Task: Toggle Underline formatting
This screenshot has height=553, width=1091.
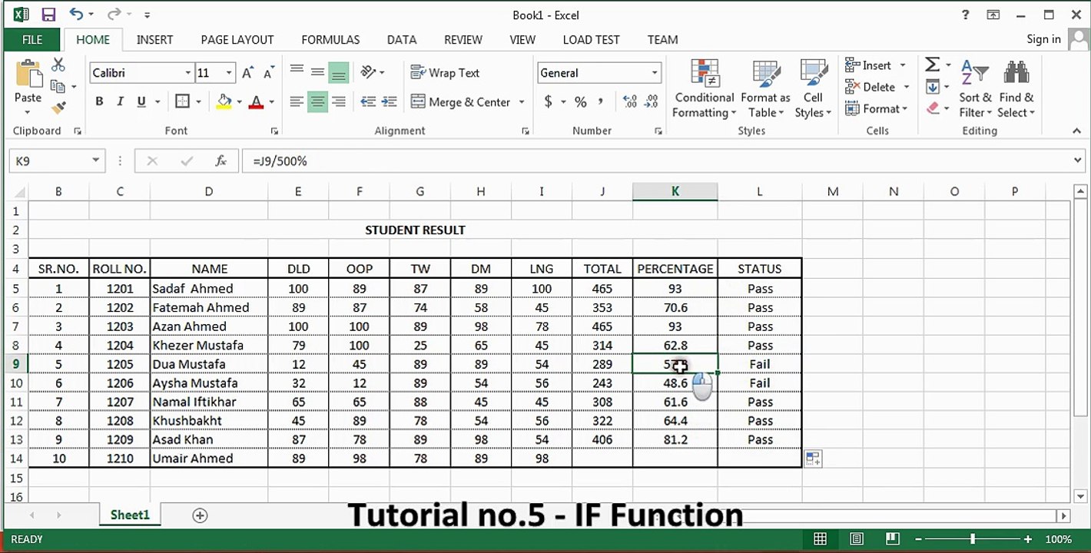Action: (x=141, y=101)
